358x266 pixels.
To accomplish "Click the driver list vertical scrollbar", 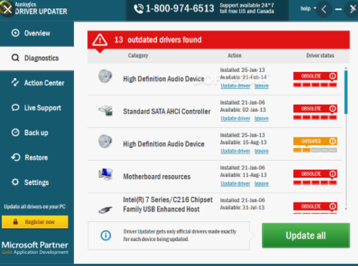I will click(x=346, y=138).
